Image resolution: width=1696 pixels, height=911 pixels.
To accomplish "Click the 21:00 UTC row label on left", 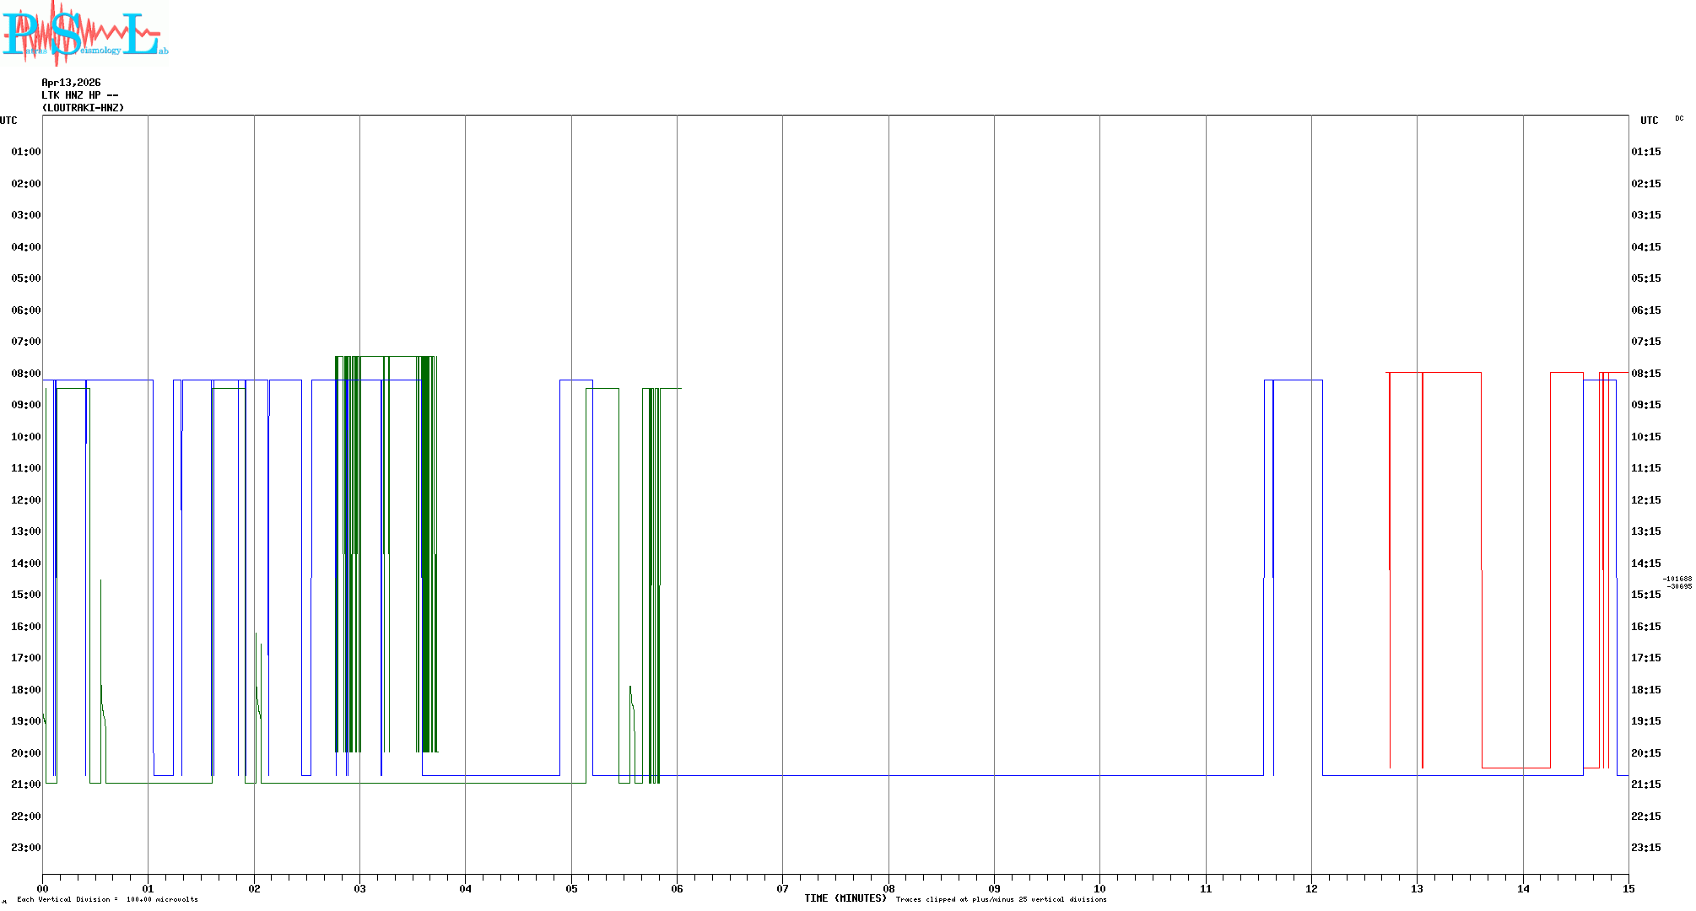I will pyautogui.click(x=25, y=784).
